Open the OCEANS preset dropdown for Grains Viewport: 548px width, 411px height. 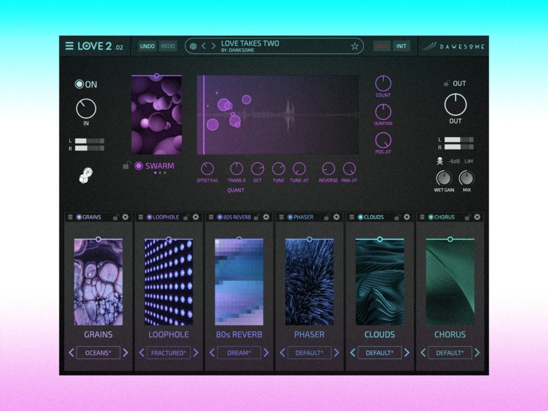coord(97,353)
